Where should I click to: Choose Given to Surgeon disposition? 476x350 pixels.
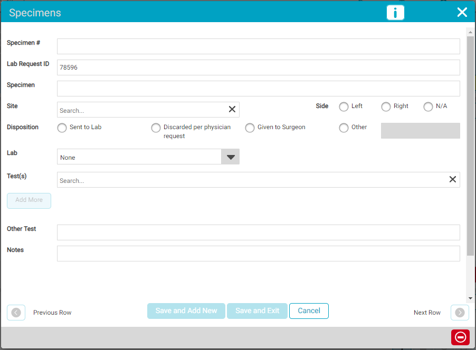(x=250, y=128)
